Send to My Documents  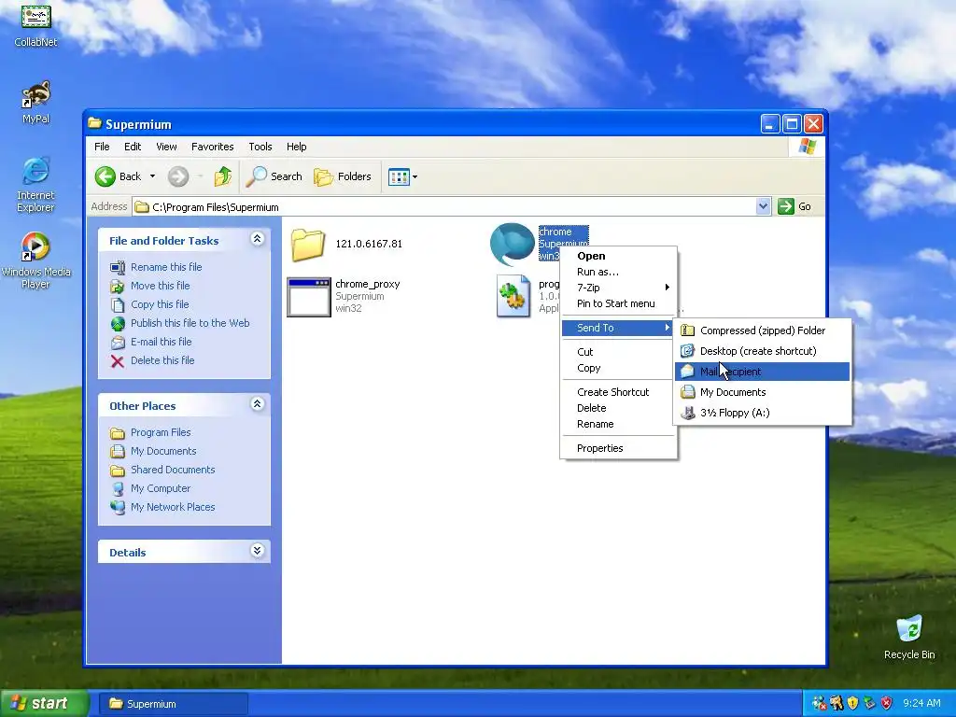click(x=762, y=393)
